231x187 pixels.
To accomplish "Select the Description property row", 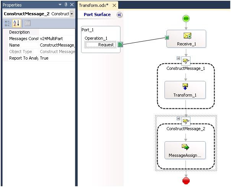I will (39, 32).
